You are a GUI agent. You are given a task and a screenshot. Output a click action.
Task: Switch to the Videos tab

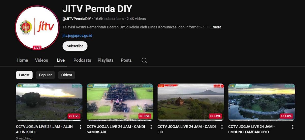click(x=41, y=60)
